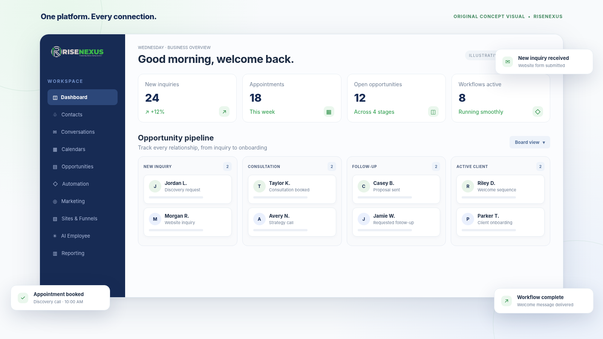Image resolution: width=603 pixels, height=339 pixels.
Task: Click the arrow icon in Workflow complete toast
Action: (507, 301)
